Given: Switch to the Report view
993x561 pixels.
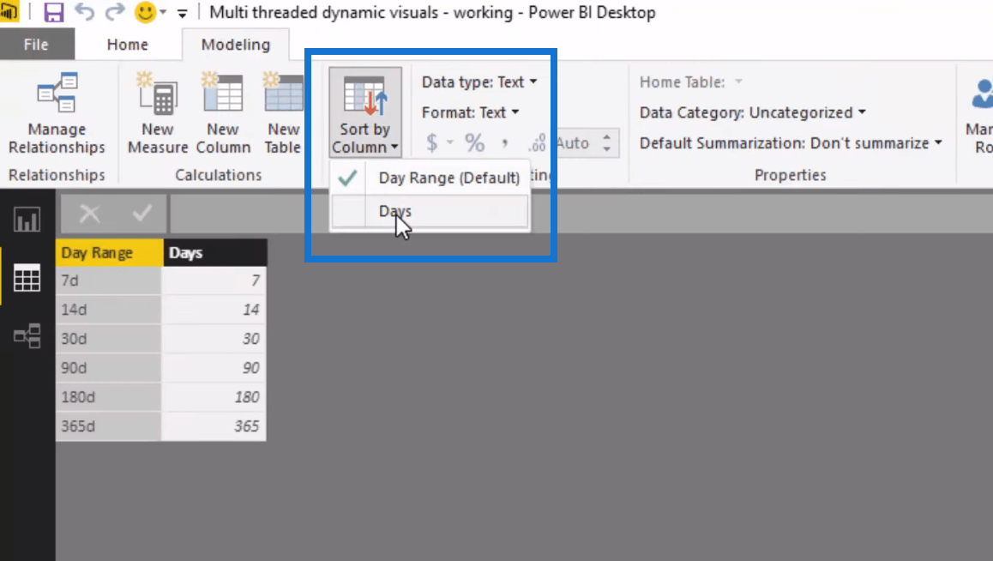Looking at the screenshot, I should click(27, 220).
